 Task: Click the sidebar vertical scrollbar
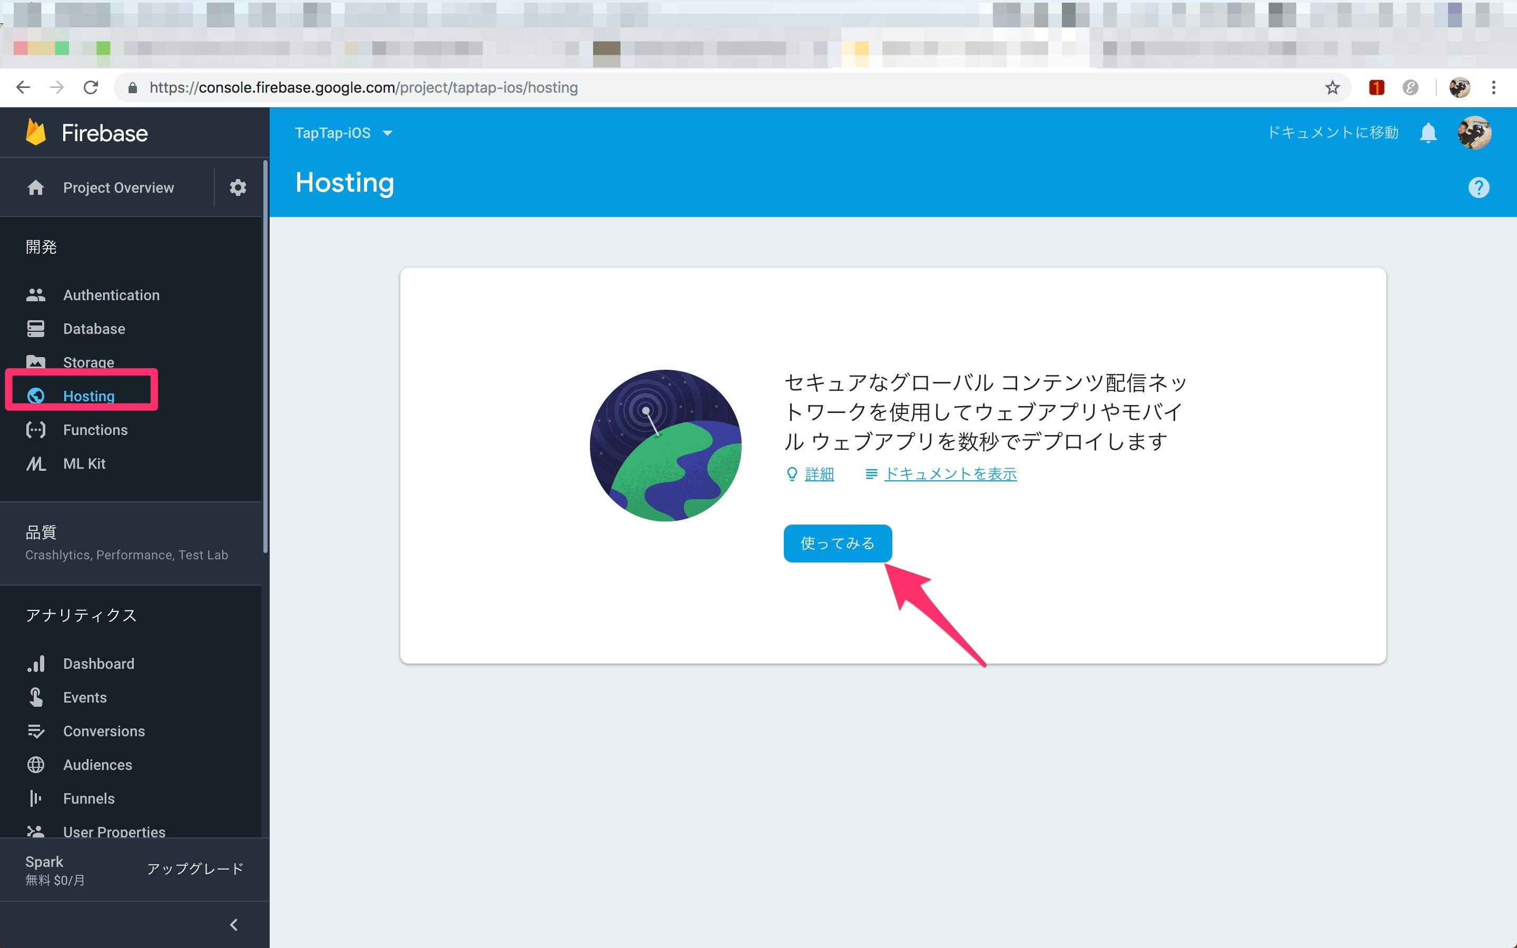(x=265, y=358)
